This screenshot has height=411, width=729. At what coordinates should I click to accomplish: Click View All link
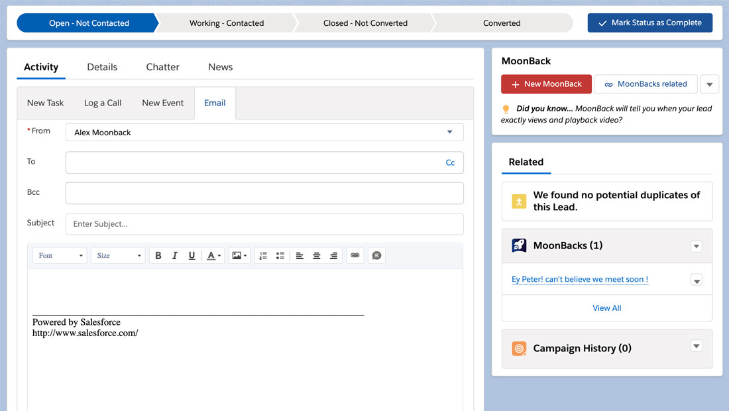tap(606, 308)
